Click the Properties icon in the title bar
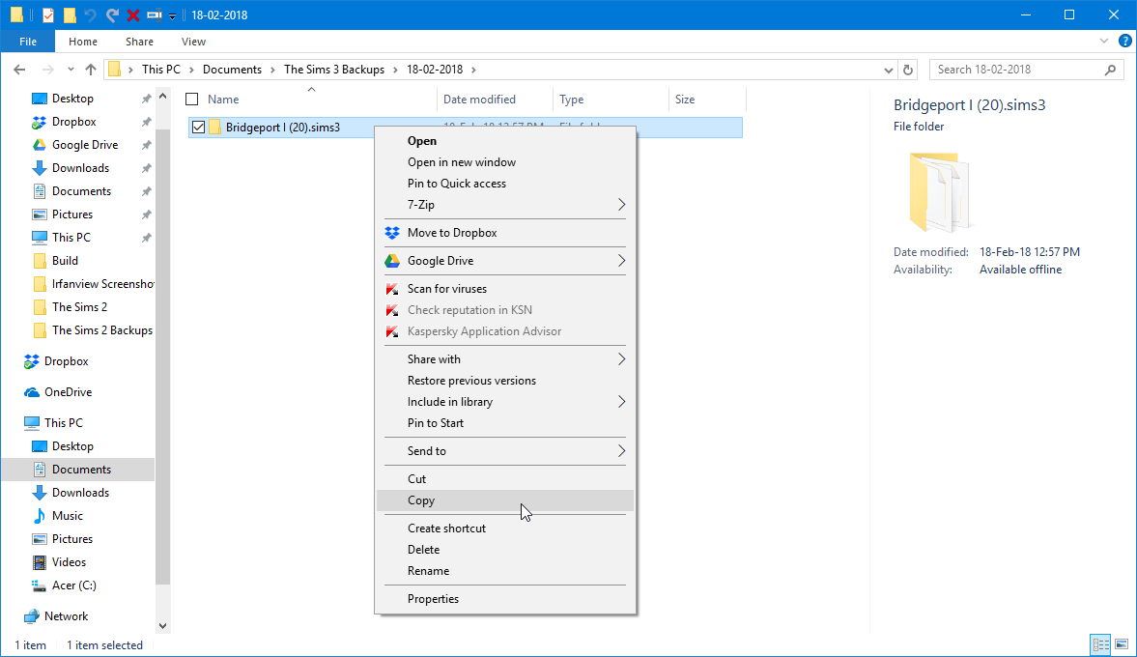Screen dimensions: 1137x657 pyautogui.click(x=48, y=15)
